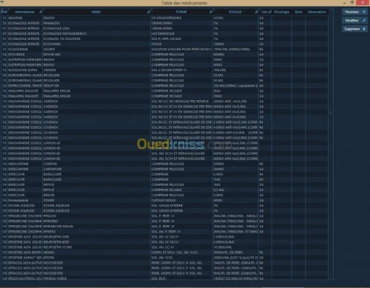Select the PHANAZOL brand cell

(x=96, y=23)
